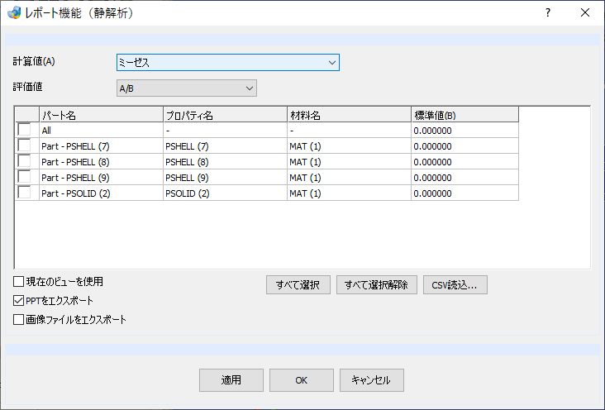Uncheck PPTをエクスポート checkbox
This screenshot has width=605, height=410.
pyautogui.click(x=18, y=300)
